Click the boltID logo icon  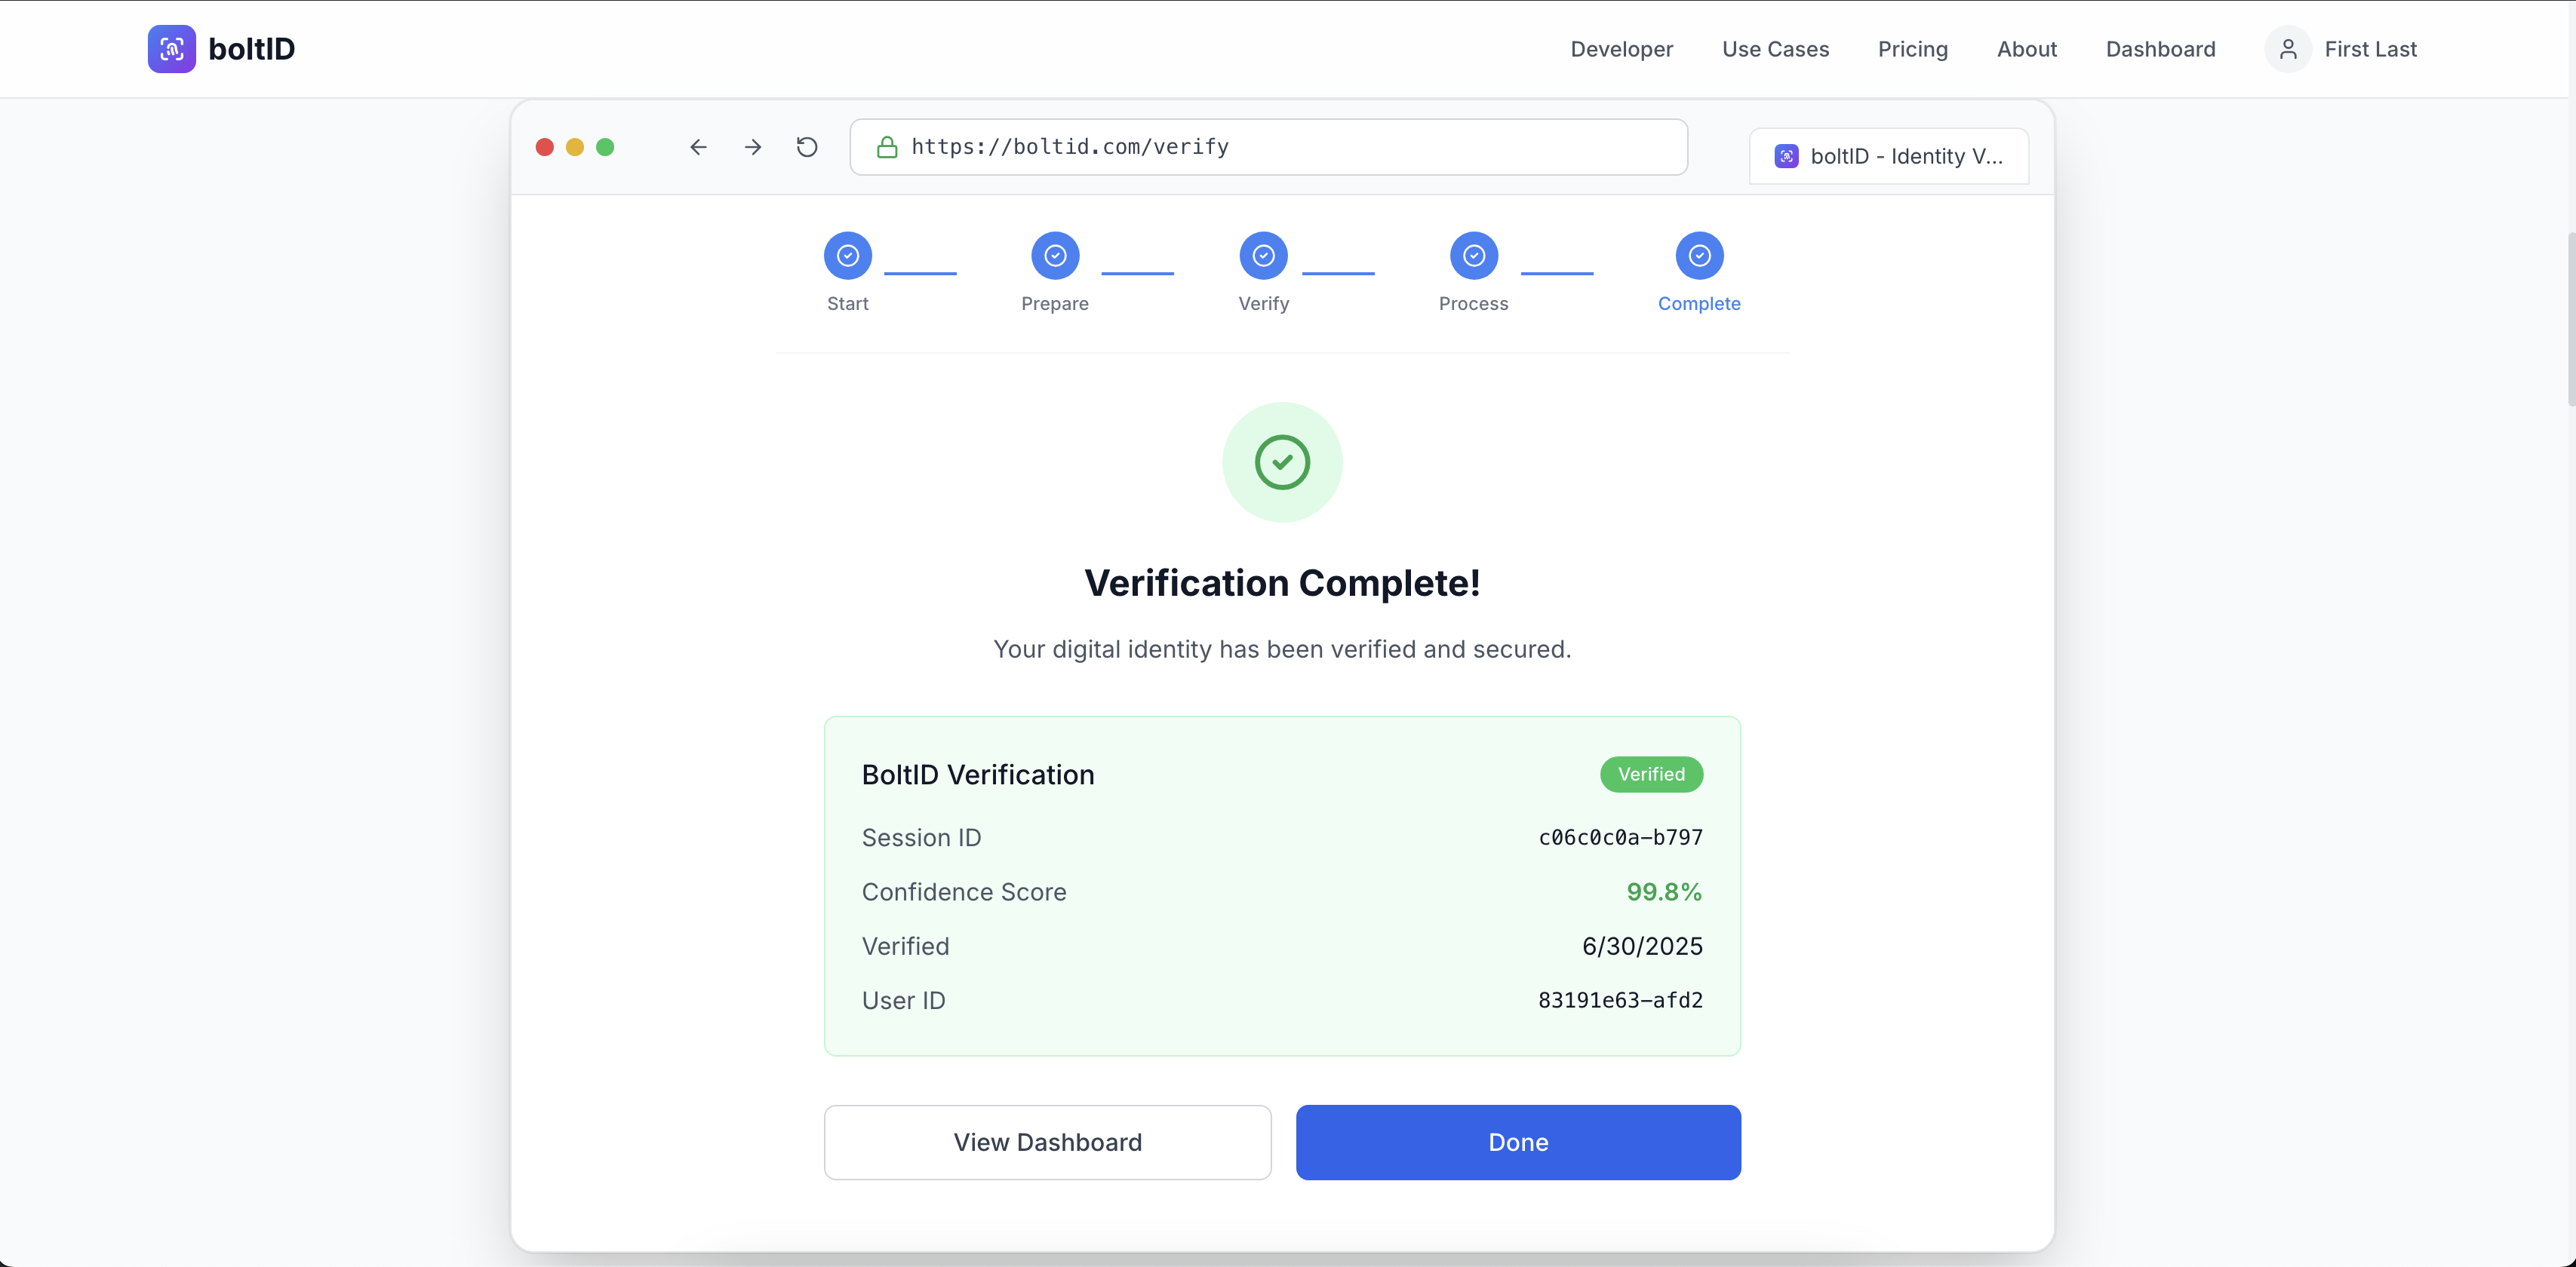(171, 49)
